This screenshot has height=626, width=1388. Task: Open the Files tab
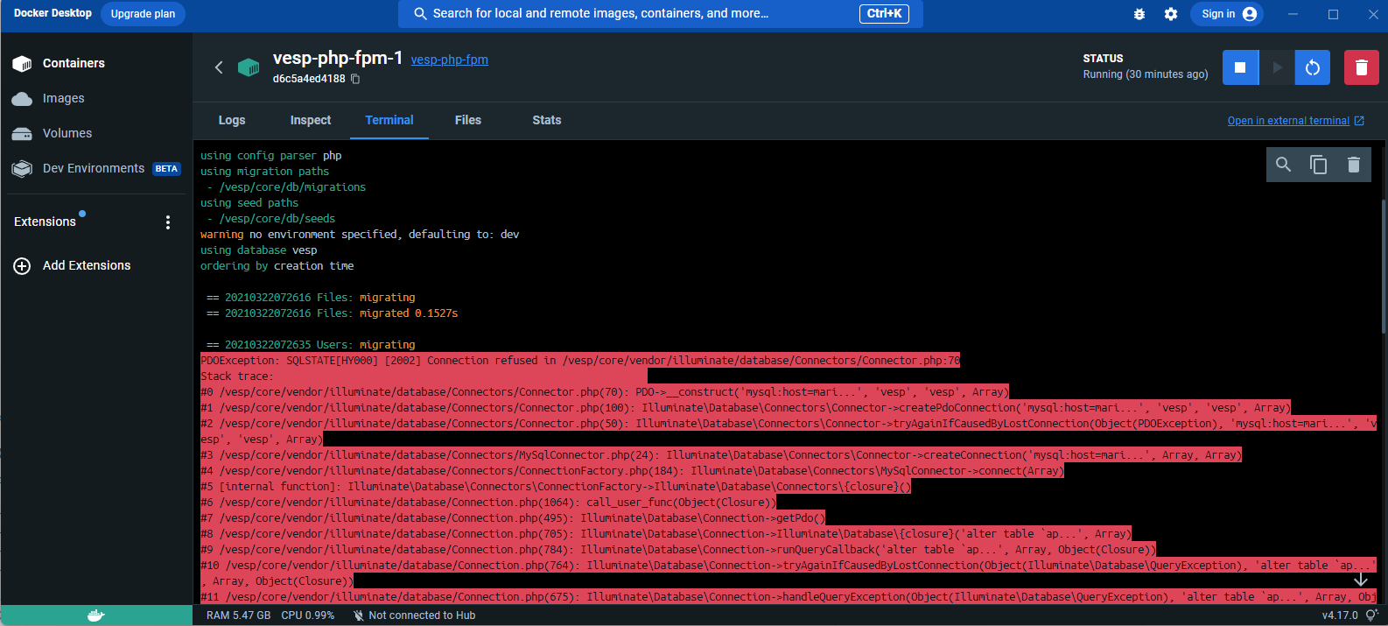[x=468, y=120]
